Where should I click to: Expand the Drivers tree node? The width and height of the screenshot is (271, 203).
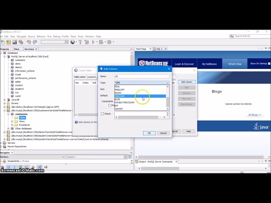(5, 103)
